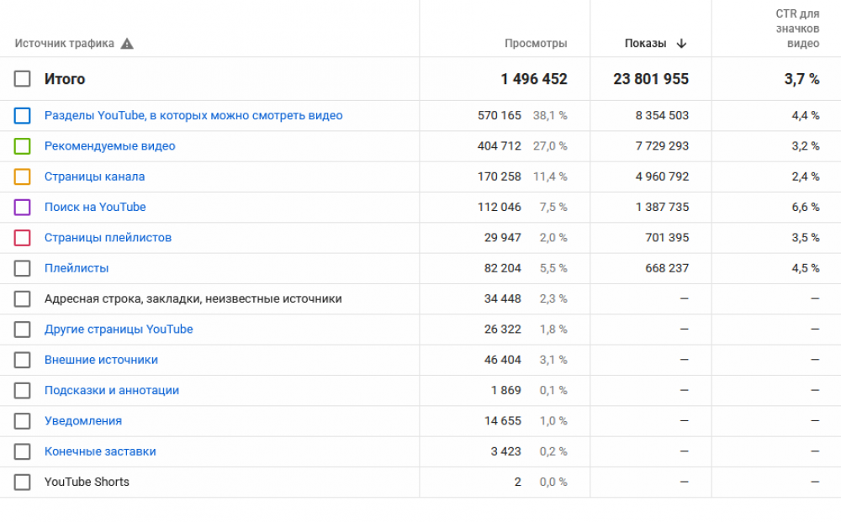Image resolution: width=841 pixels, height=522 pixels.
Task: Toggle the purple checkbox for Поиск на YouTube
Action: pyautogui.click(x=23, y=208)
